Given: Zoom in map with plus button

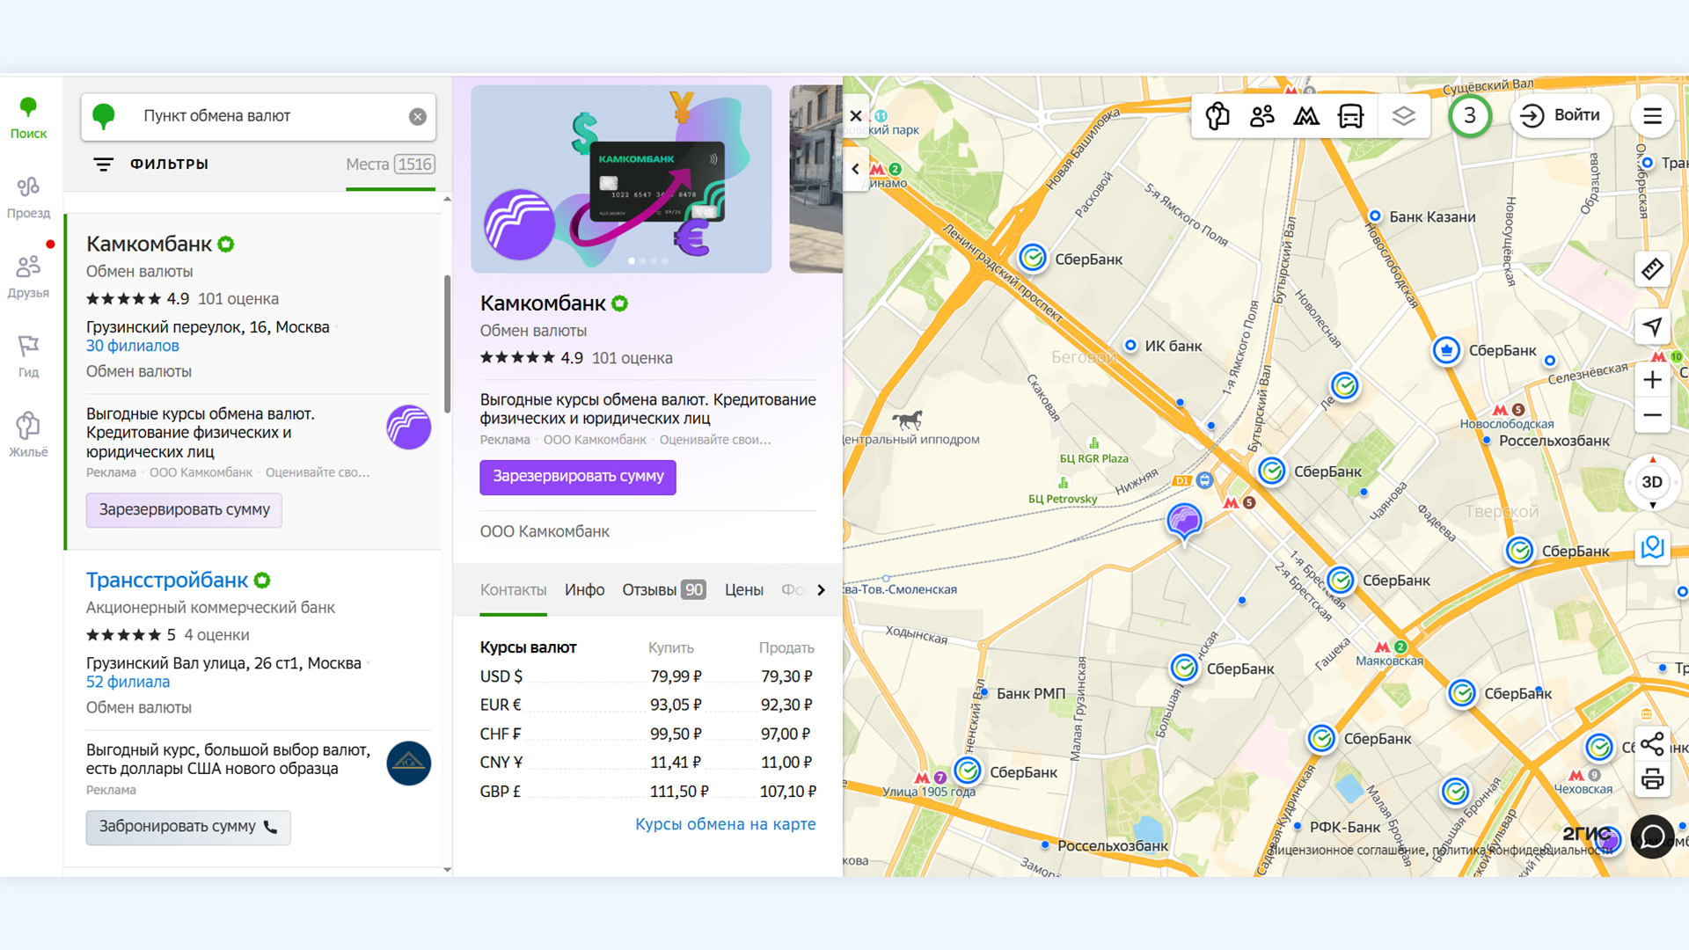Looking at the screenshot, I should (1652, 380).
